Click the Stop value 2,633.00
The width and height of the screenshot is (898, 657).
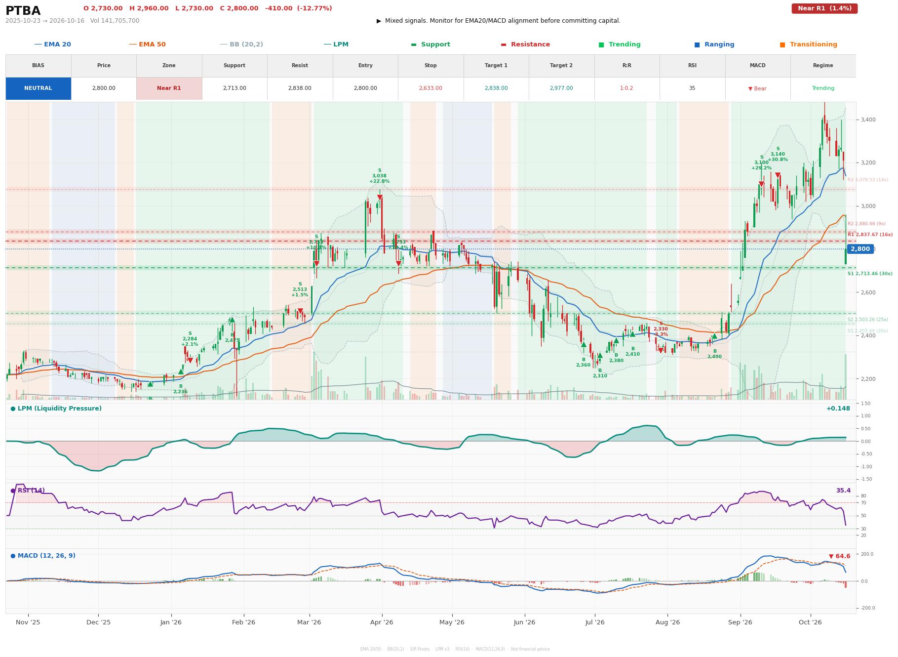tap(430, 88)
